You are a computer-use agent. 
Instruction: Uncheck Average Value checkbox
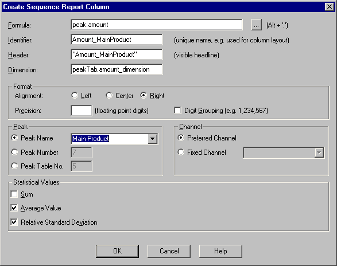(14, 208)
